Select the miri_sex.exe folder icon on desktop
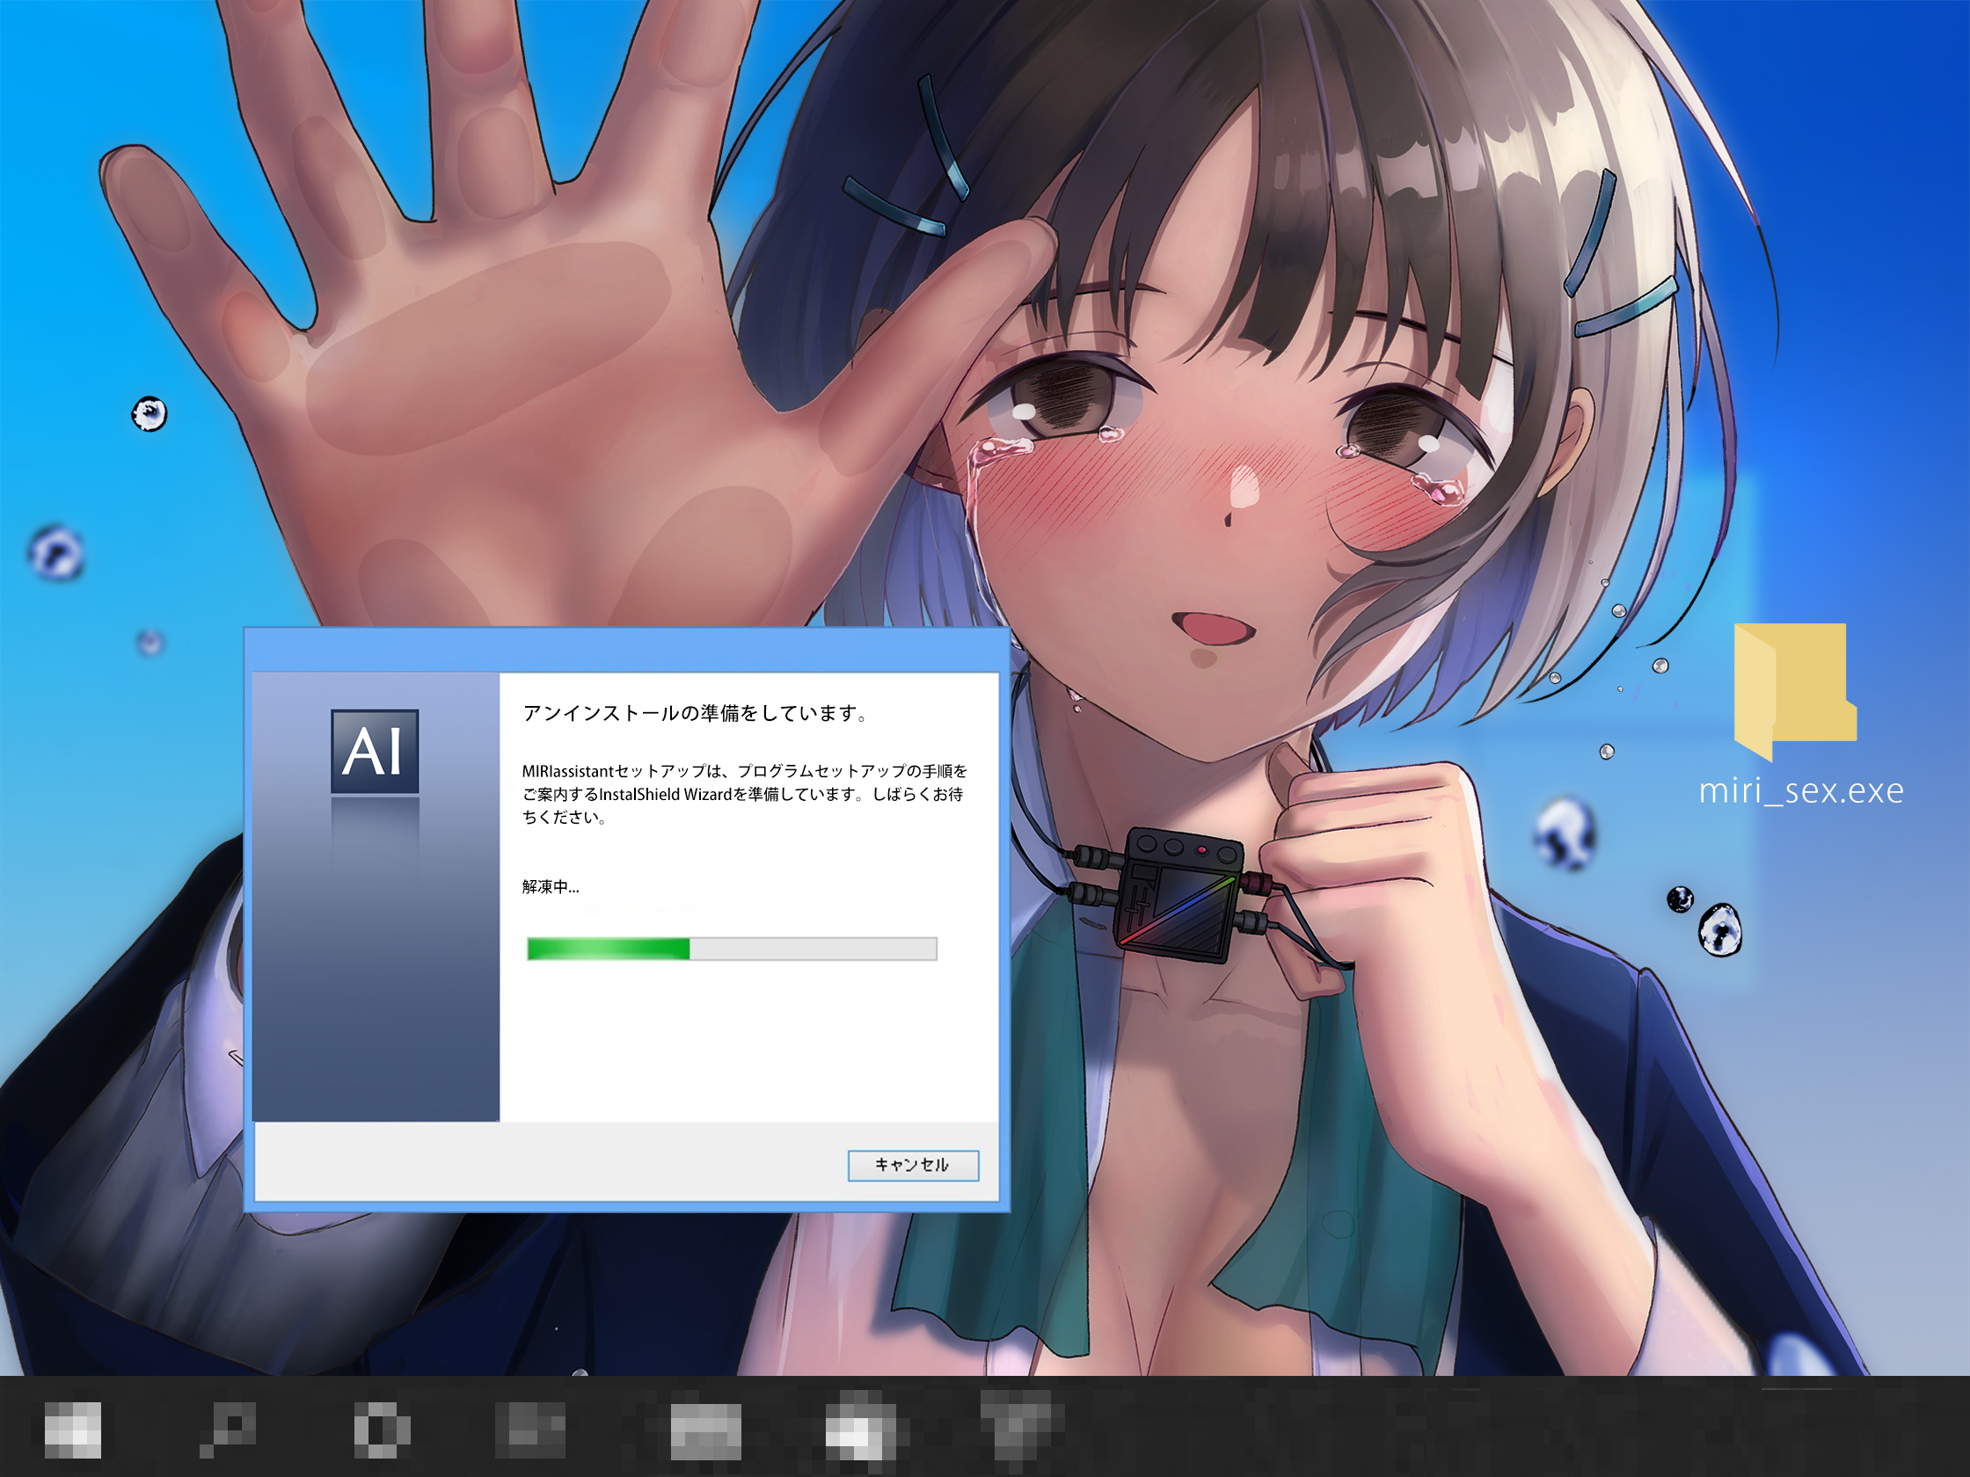This screenshot has width=1970, height=1477. click(x=1795, y=690)
